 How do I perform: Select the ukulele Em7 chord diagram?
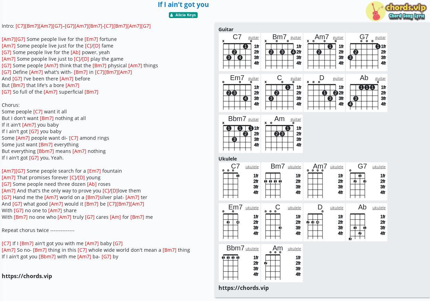point(240,222)
